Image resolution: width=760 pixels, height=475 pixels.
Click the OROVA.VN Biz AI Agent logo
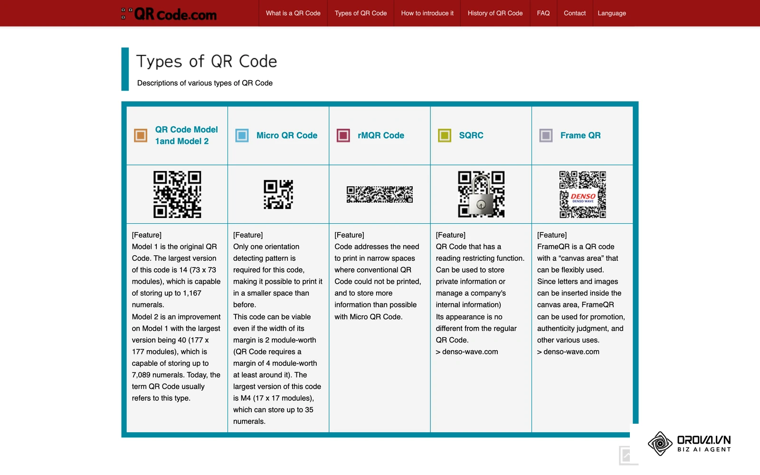[689, 444]
